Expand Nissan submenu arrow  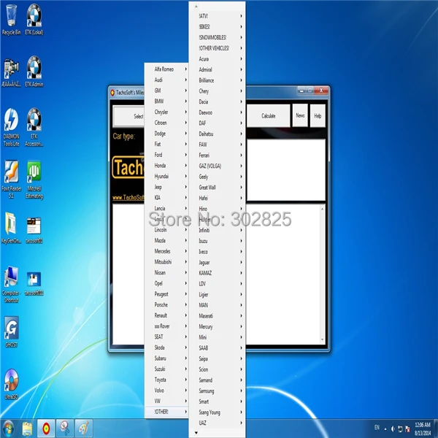[185, 272]
